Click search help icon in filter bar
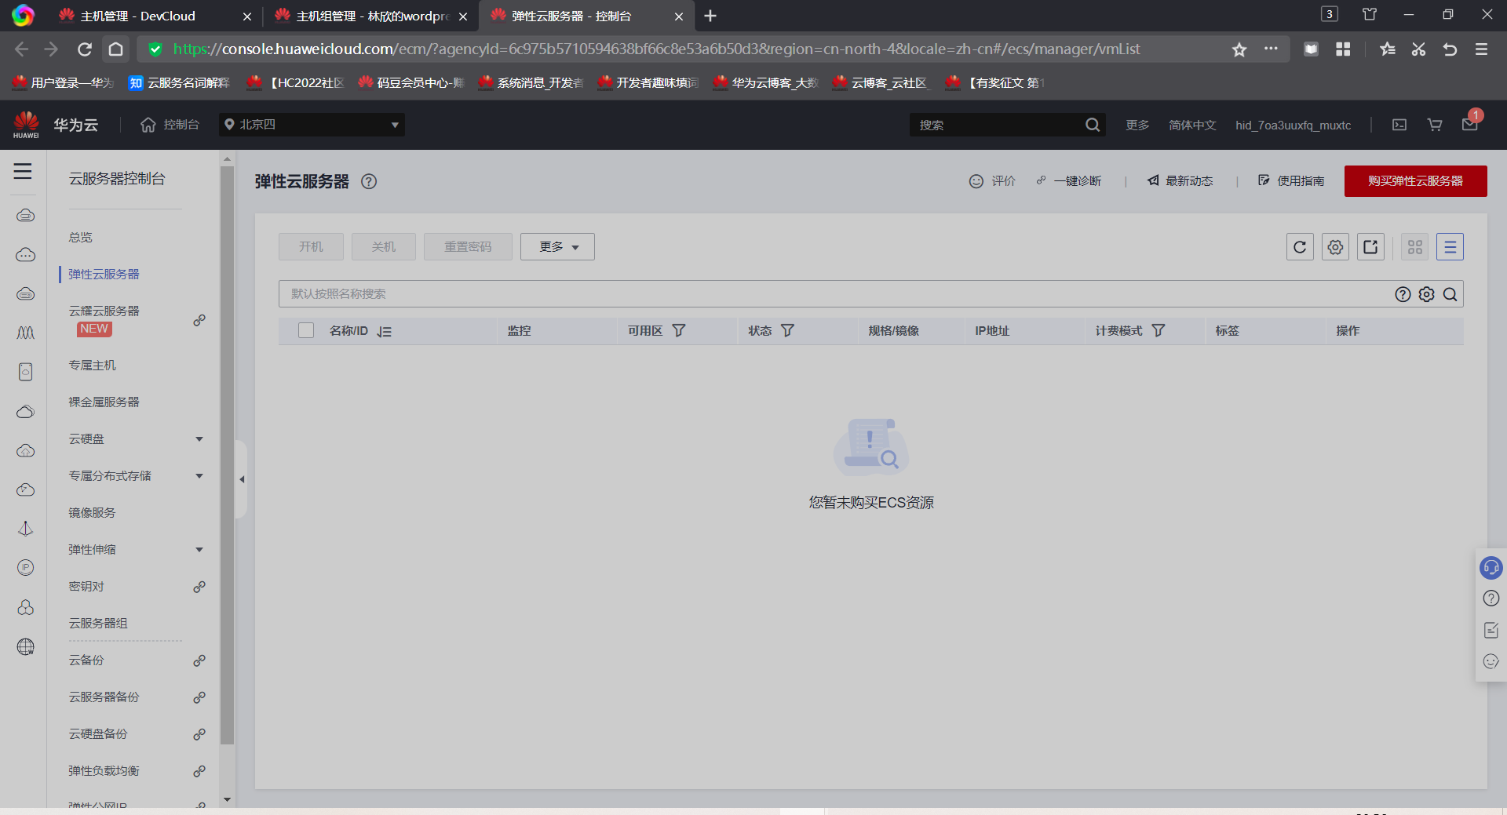 pos(1403,294)
